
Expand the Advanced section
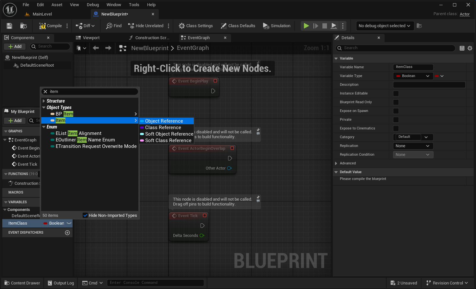336,163
